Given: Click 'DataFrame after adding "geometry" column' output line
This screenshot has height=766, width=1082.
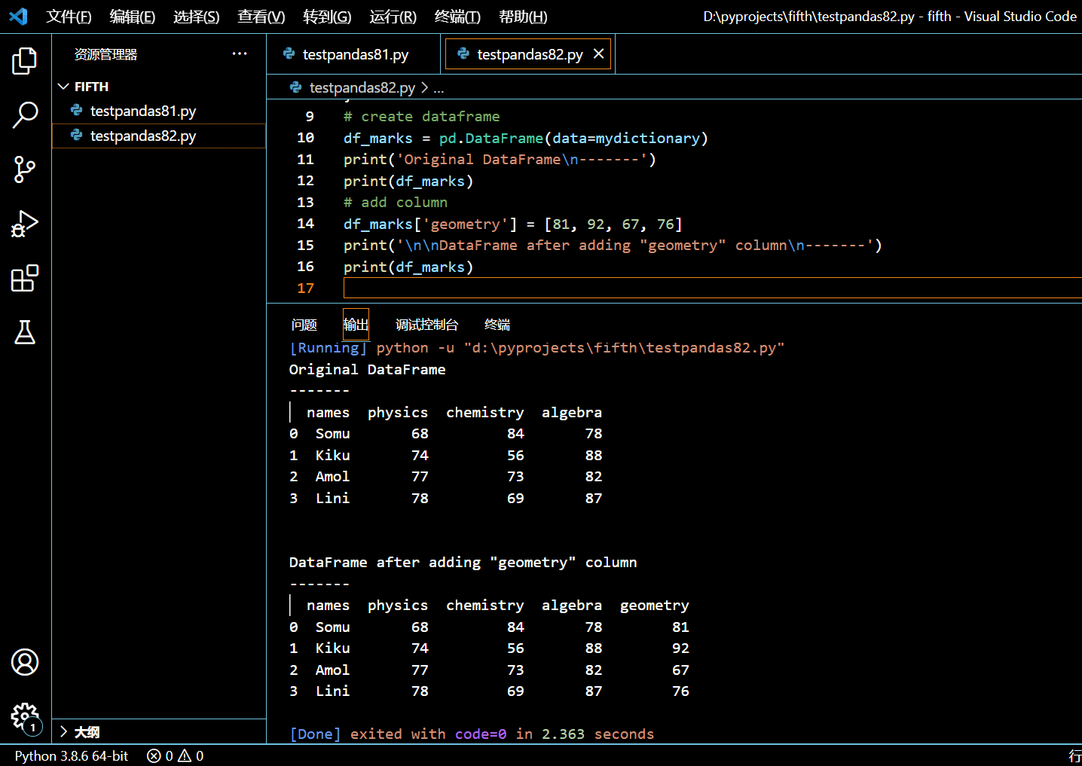Looking at the screenshot, I should [x=463, y=563].
